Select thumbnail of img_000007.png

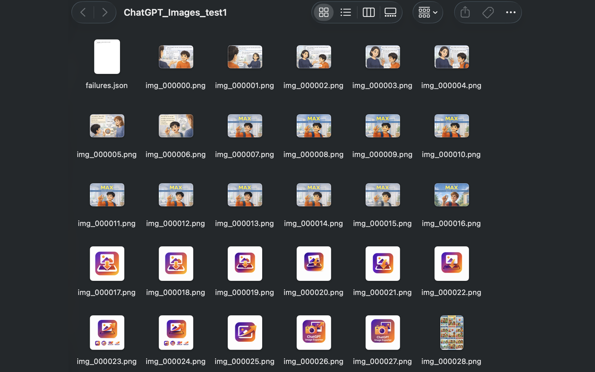tap(245, 126)
